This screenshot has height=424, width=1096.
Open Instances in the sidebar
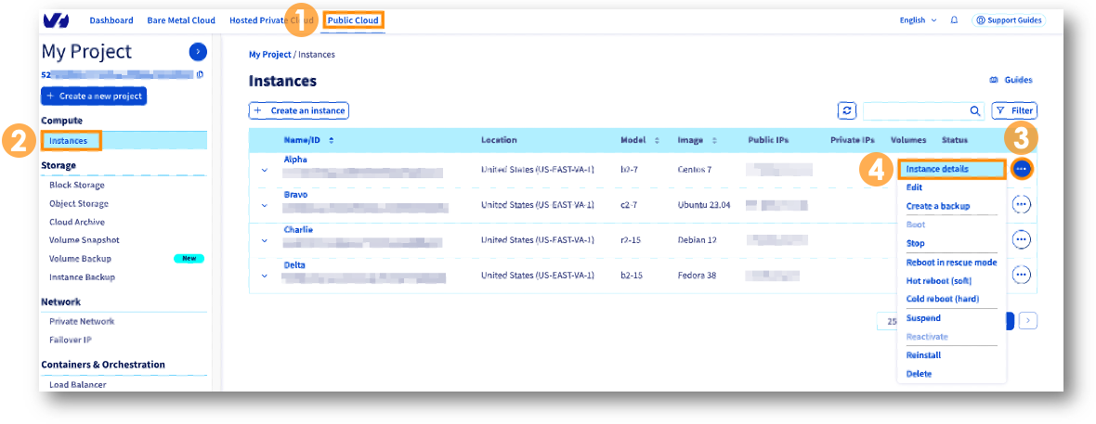point(69,141)
